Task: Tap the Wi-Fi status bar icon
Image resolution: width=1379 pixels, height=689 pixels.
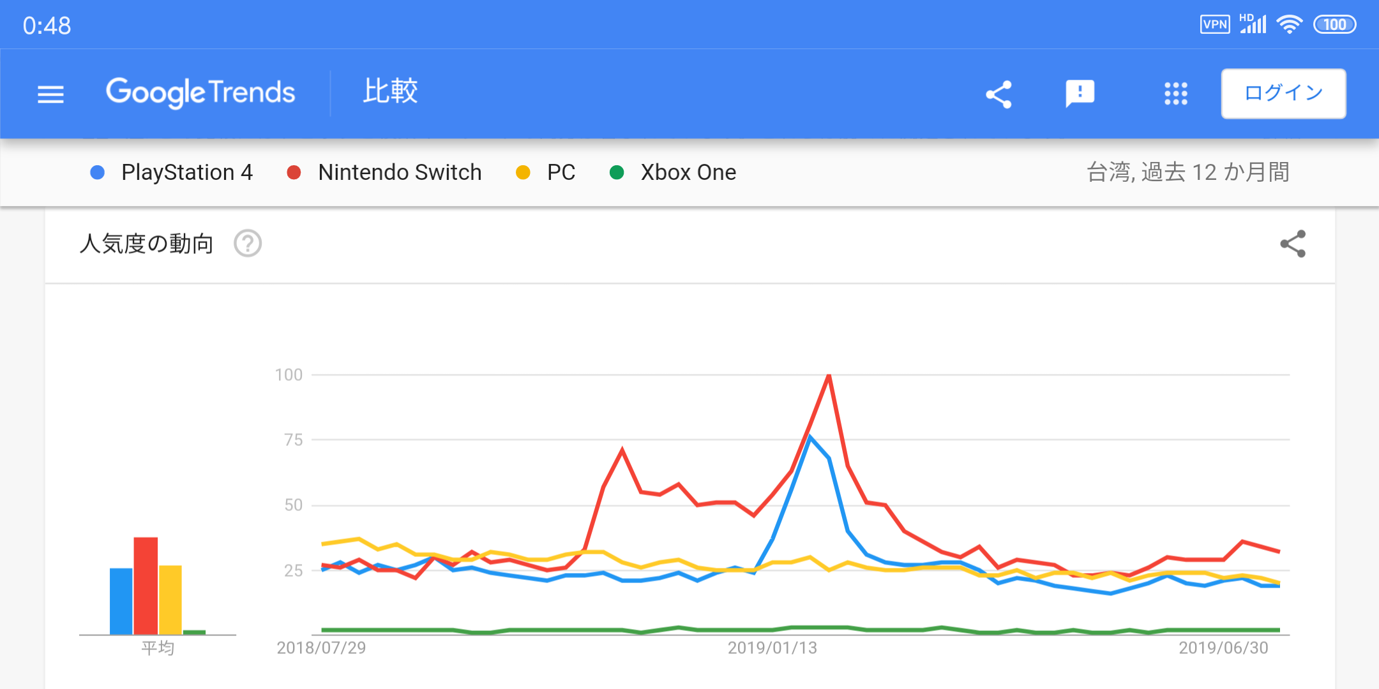Action: (1289, 25)
